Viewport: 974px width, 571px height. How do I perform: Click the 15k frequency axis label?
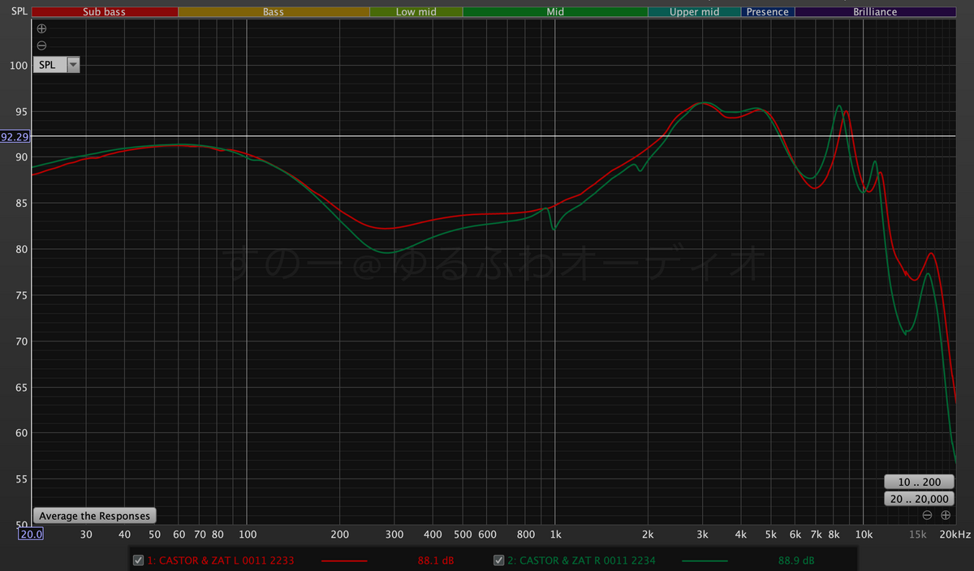pyautogui.click(x=917, y=535)
